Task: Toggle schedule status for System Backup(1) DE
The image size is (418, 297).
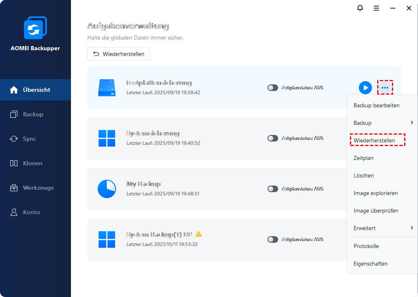Action: coord(272,239)
